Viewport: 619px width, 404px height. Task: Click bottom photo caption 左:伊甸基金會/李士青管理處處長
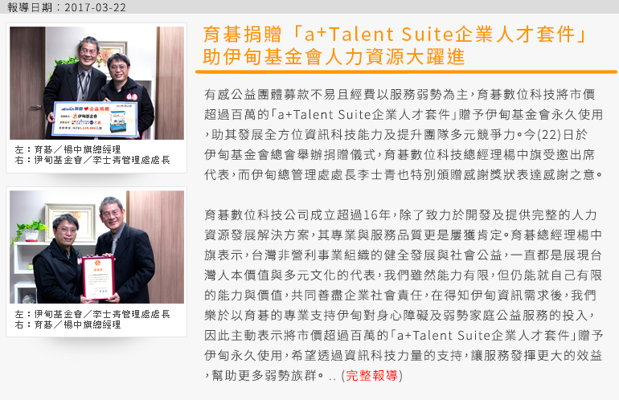click(92, 314)
